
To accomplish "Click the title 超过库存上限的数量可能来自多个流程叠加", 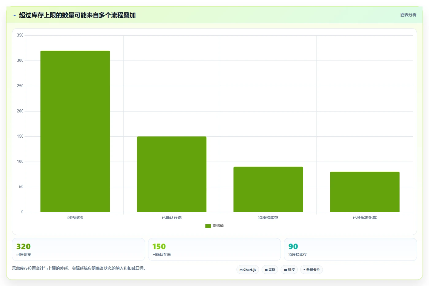I will pos(77,15).
